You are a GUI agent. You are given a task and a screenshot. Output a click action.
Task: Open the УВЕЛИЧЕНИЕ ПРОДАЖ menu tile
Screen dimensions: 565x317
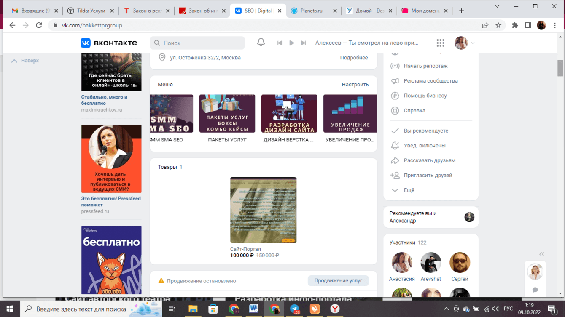350,119
